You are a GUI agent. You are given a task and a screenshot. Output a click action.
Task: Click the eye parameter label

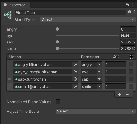coord(10,36)
